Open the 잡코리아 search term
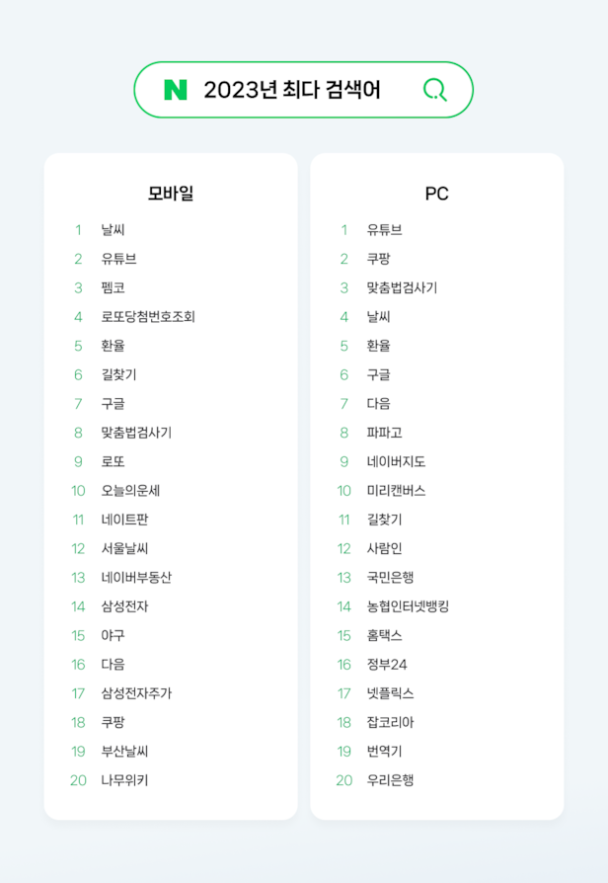 (390, 723)
